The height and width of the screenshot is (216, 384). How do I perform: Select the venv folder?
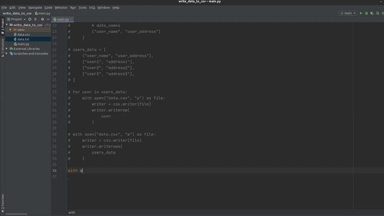point(21,29)
